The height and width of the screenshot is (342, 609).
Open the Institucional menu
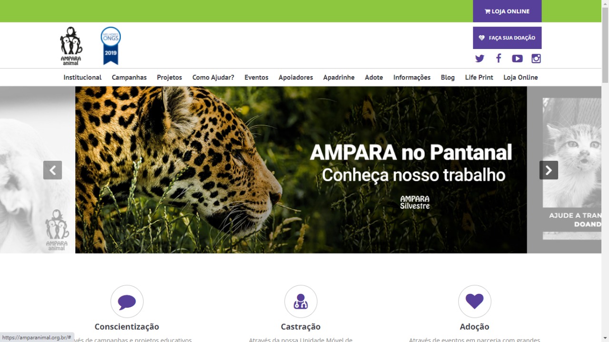click(82, 77)
